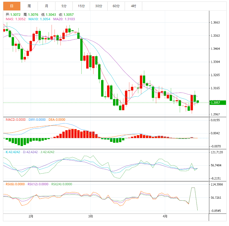Click the MA10: 1.3054 indicator label

[x=39, y=19]
